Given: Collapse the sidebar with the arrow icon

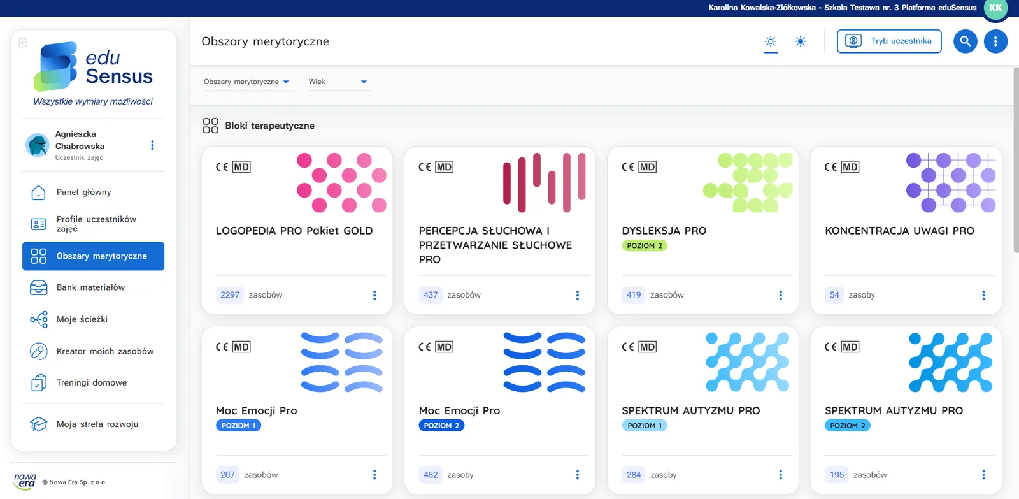Looking at the screenshot, I should point(23,43).
